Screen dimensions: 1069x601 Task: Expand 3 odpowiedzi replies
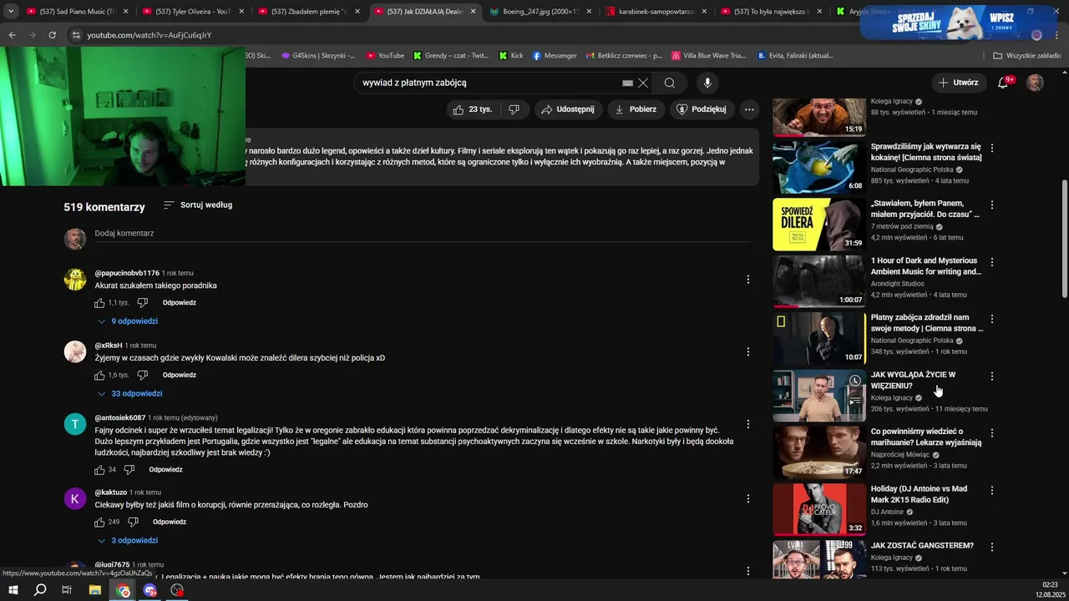(x=127, y=541)
